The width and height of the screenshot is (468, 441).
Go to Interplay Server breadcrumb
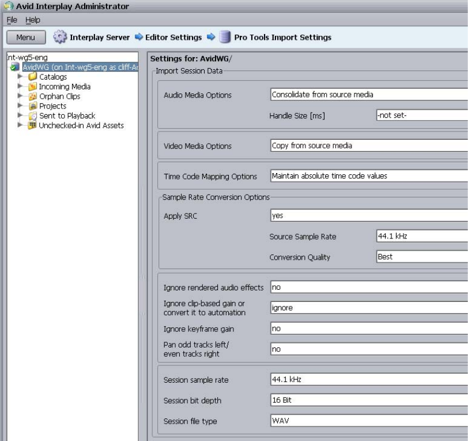(x=100, y=38)
